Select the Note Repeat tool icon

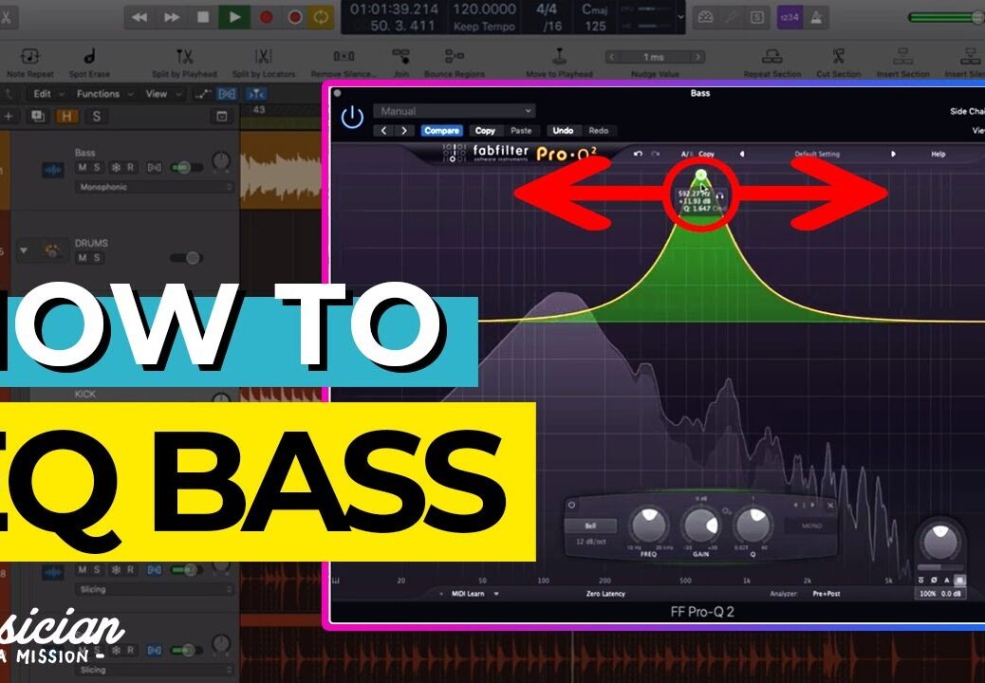tap(30, 57)
